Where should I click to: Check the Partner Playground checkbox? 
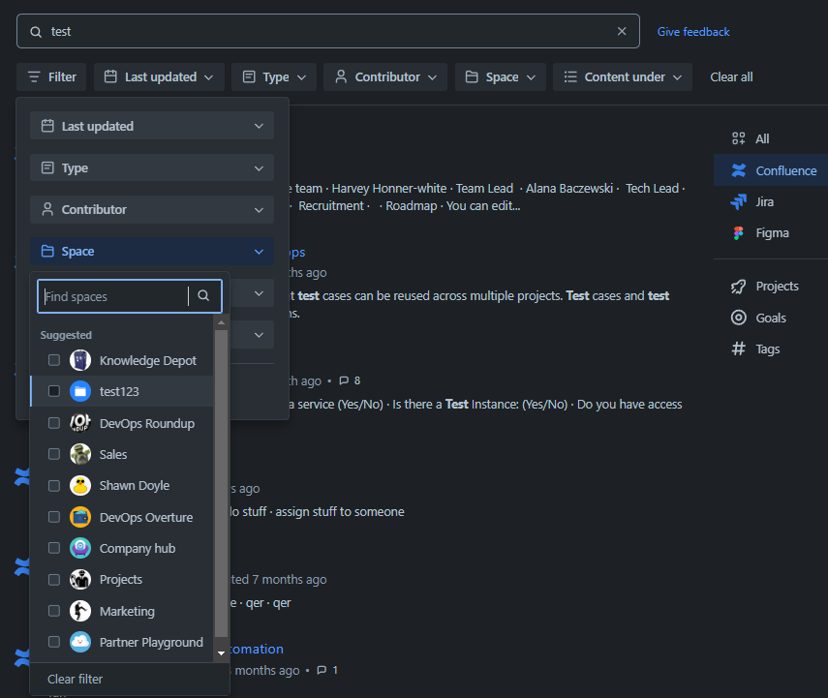(x=54, y=642)
